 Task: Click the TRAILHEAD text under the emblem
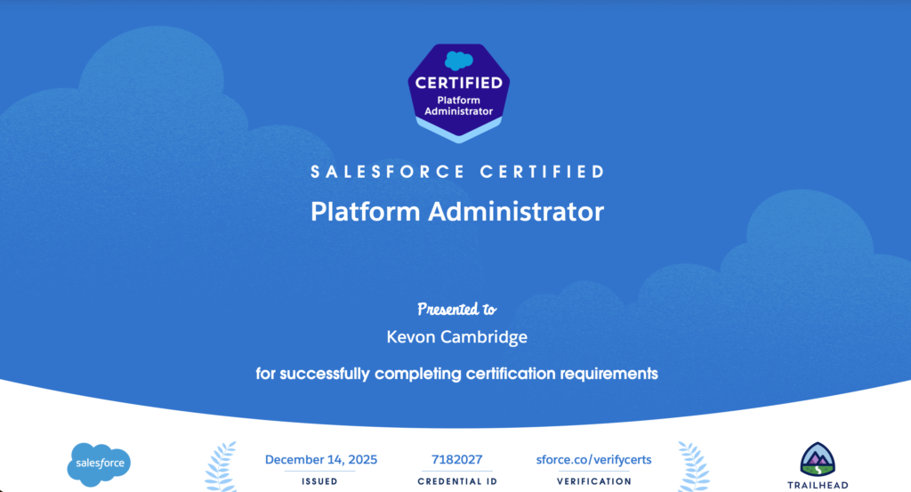(x=818, y=485)
